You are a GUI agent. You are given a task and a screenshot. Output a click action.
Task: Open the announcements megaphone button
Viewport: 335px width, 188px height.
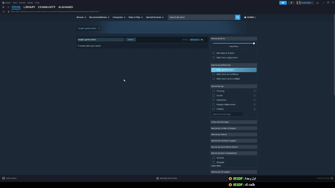pyautogui.click(x=283, y=3)
